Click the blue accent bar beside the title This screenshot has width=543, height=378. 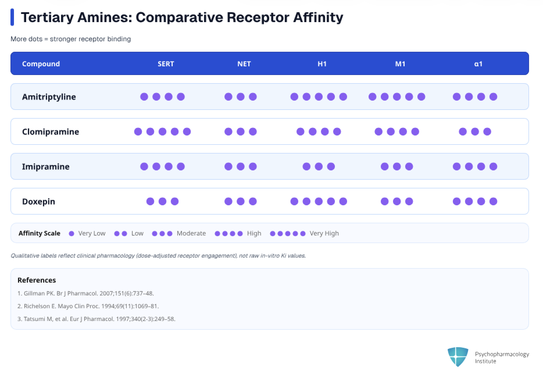(x=12, y=17)
